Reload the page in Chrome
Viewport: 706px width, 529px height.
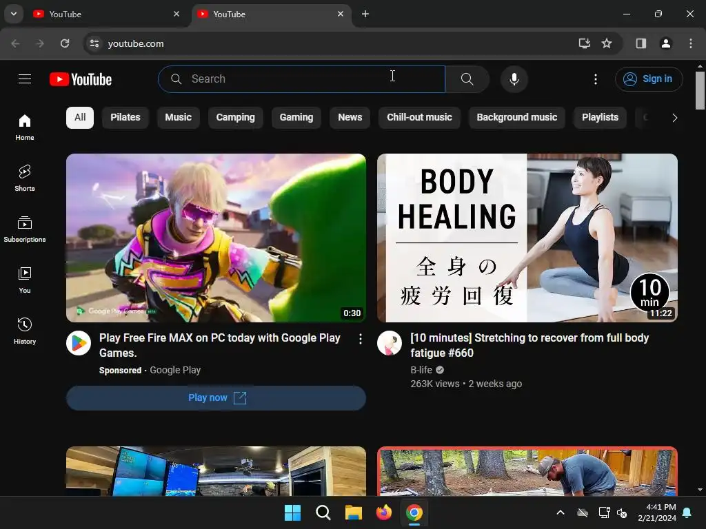tap(65, 43)
